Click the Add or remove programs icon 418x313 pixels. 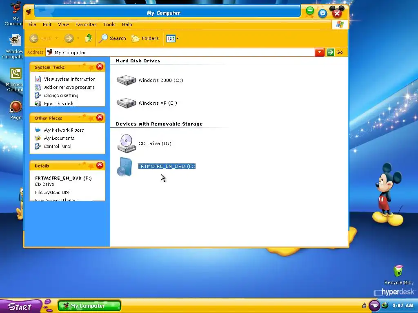point(38,87)
